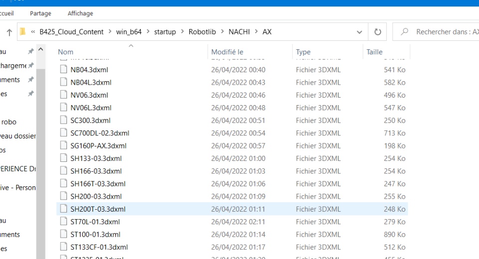Click the search magnifier icon
The image size is (479, 259).
pyautogui.click(x=405, y=31)
